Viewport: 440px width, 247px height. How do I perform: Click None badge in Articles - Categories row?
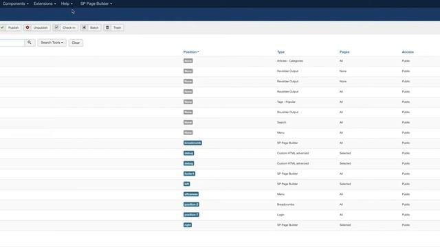(x=188, y=61)
